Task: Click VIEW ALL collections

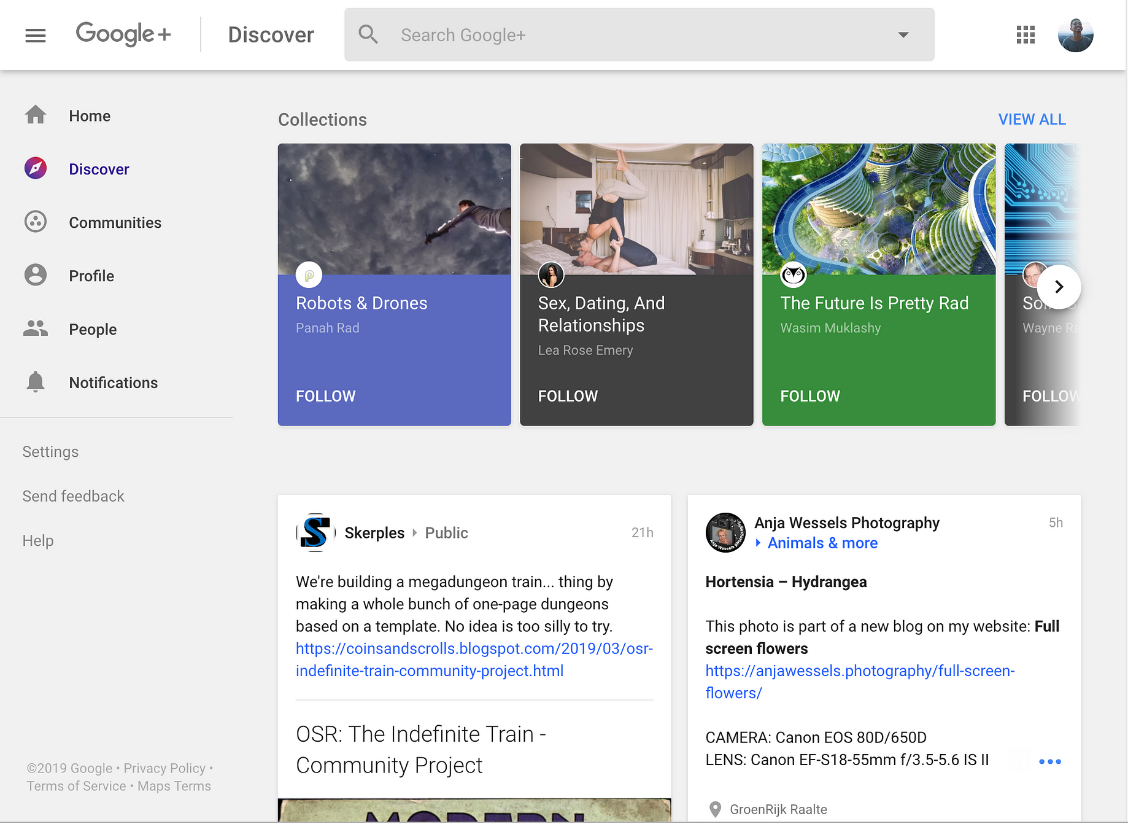Action: point(1032,119)
